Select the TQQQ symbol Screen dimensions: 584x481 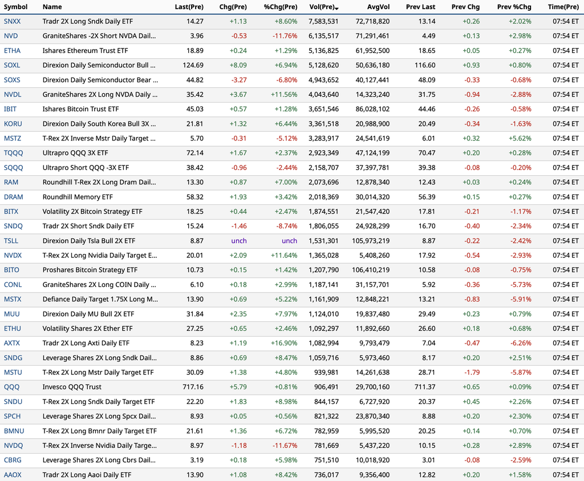pyautogui.click(x=14, y=153)
